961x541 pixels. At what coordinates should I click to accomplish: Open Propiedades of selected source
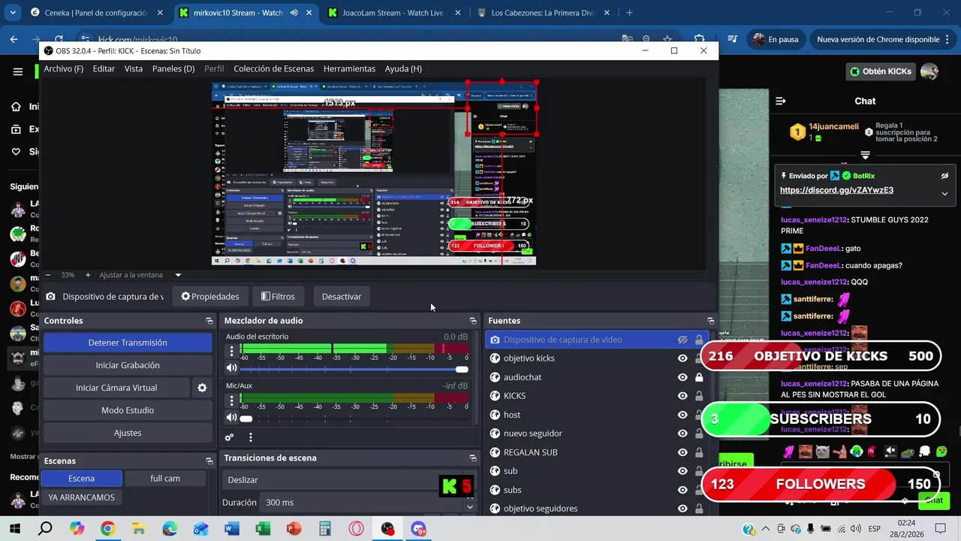pyautogui.click(x=210, y=297)
